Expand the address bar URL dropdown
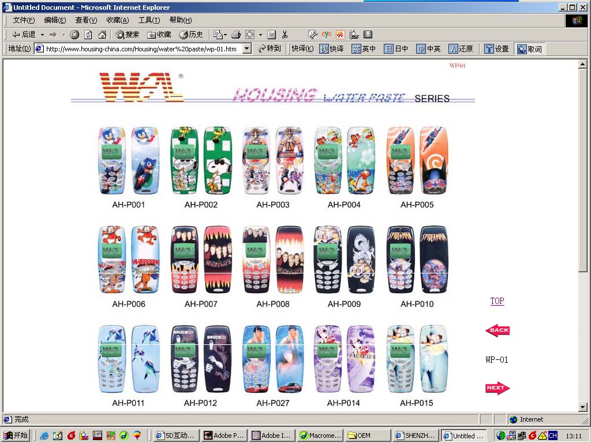 (x=247, y=49)
